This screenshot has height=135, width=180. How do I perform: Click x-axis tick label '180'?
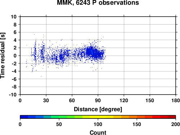pos(176,100)
